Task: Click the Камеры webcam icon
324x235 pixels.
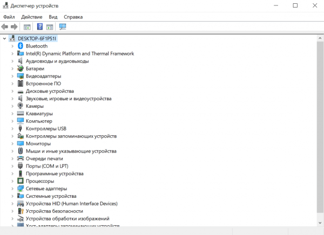Action: point(21,106)
